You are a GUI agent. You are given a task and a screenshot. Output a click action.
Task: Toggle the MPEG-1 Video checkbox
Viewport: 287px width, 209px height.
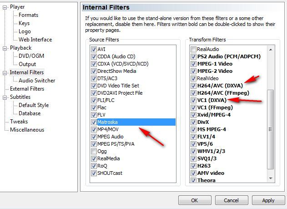(193, 64)
